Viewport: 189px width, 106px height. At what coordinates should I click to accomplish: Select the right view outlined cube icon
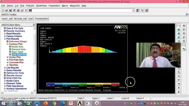tap(179, 41)
